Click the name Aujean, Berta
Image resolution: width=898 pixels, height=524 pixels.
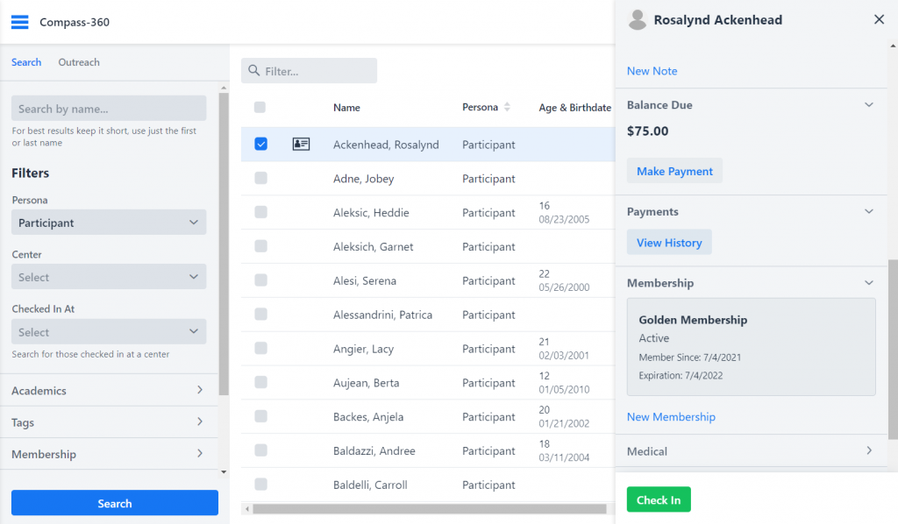pos(367,383)
